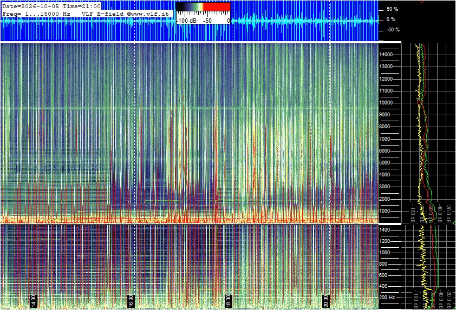Click the 9000 frequency axis label
The height and width of the screenshot is (310, 456).
(x=385, y=115)
